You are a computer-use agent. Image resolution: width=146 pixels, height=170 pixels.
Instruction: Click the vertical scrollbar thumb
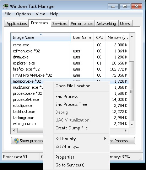click(x=132, y=91)
